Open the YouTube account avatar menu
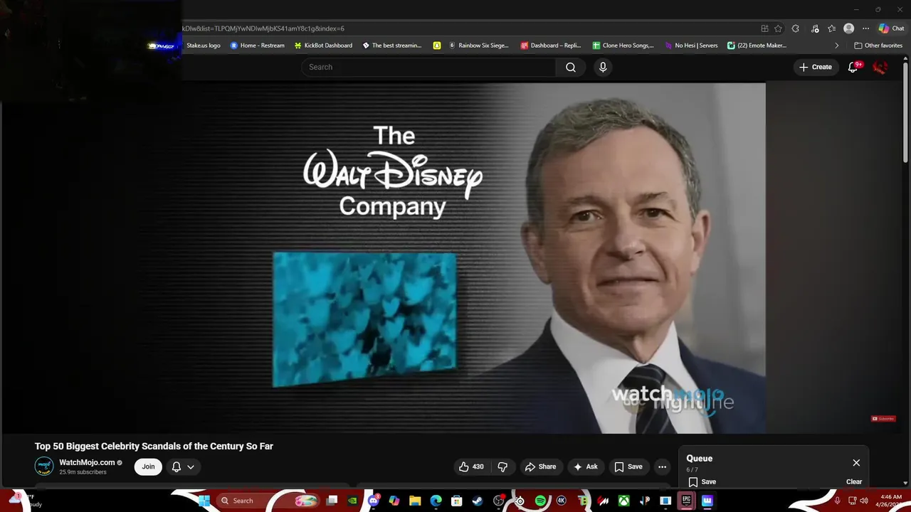 [x=880, y=67]
